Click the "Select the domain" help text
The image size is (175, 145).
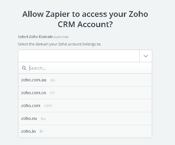coord(60,44)
